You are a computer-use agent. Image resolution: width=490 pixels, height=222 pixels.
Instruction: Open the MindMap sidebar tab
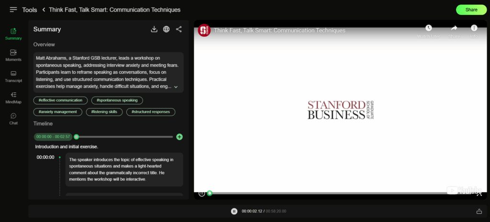[13, 98]
